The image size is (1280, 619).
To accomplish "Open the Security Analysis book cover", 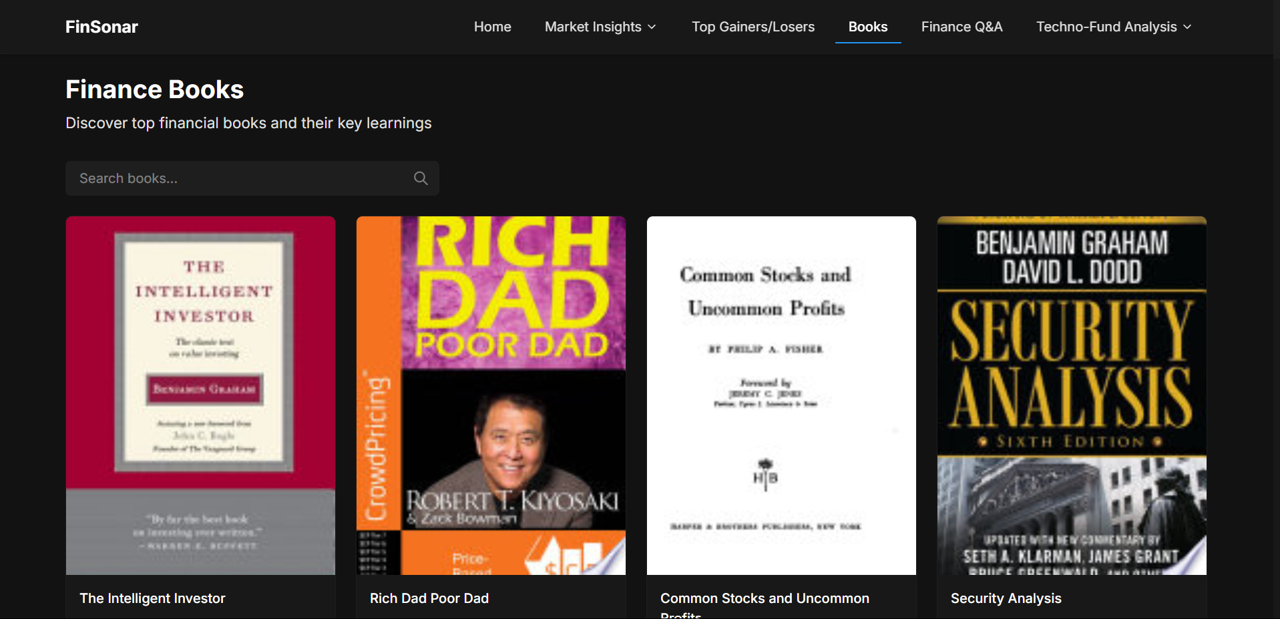I will click(x=1072, y=395).
